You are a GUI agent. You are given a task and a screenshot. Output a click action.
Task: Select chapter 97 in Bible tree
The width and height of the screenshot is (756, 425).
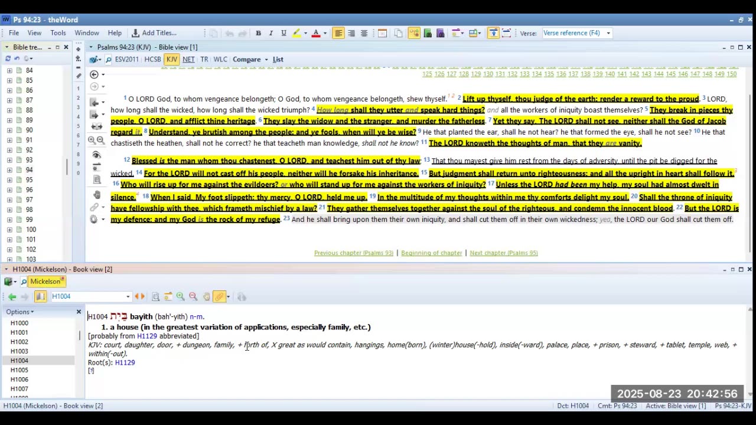coord(29,200)
